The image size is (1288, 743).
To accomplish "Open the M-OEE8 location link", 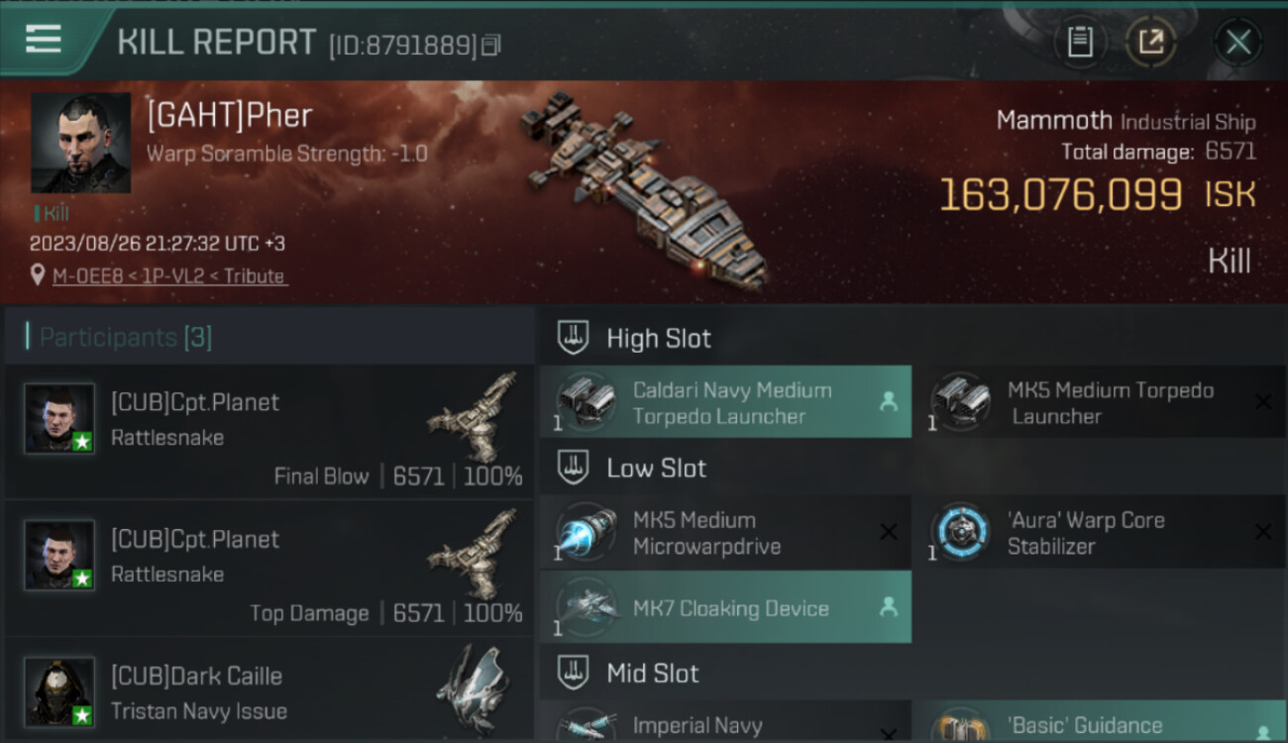I will (168, 276).
